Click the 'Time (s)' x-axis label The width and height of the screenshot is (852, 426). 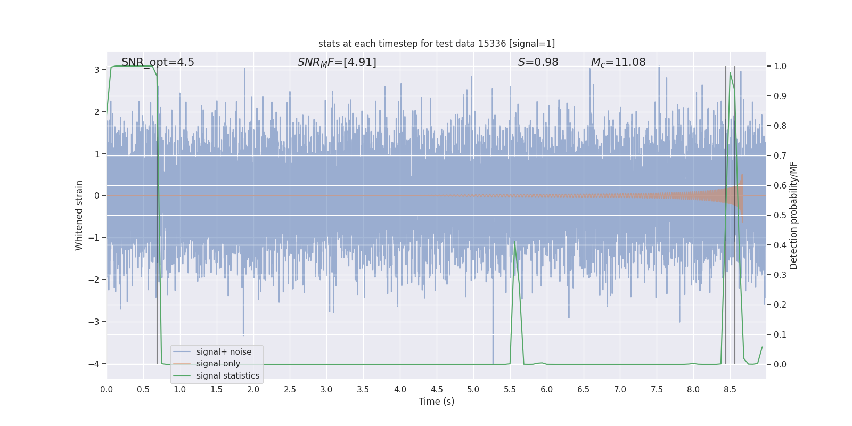pyautogui.click(x=437, y=402)
